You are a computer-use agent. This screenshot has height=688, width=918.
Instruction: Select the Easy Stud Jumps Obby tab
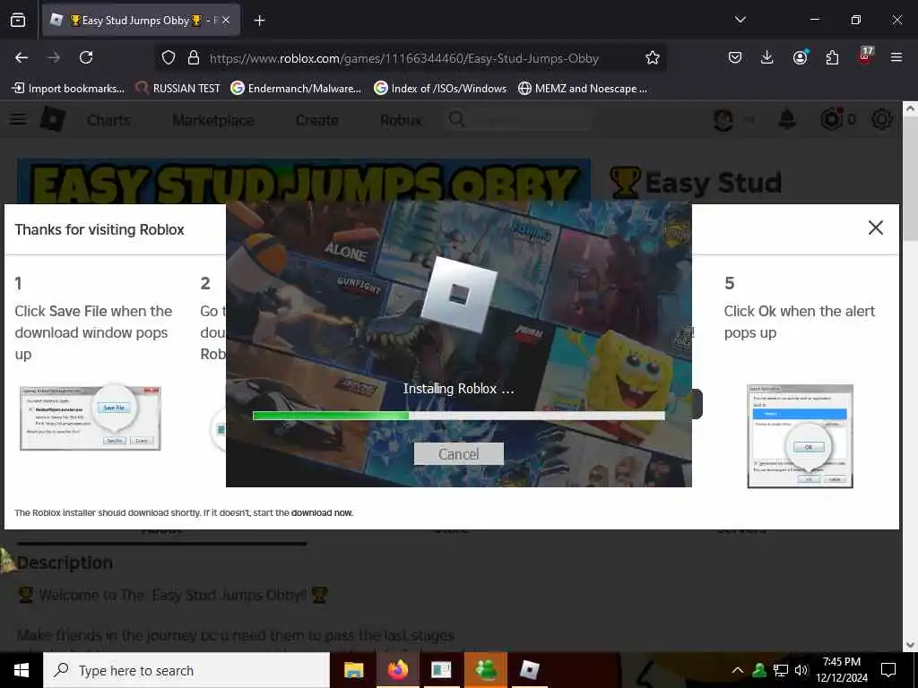pyautogui.click(x=141, y=21)
